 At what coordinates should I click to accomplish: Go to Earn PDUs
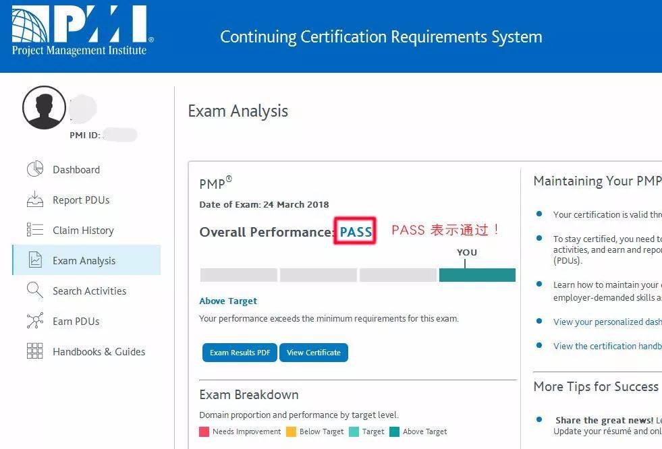pos(76,322)
